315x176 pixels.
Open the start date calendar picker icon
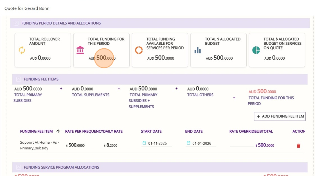tap(145, 143)
